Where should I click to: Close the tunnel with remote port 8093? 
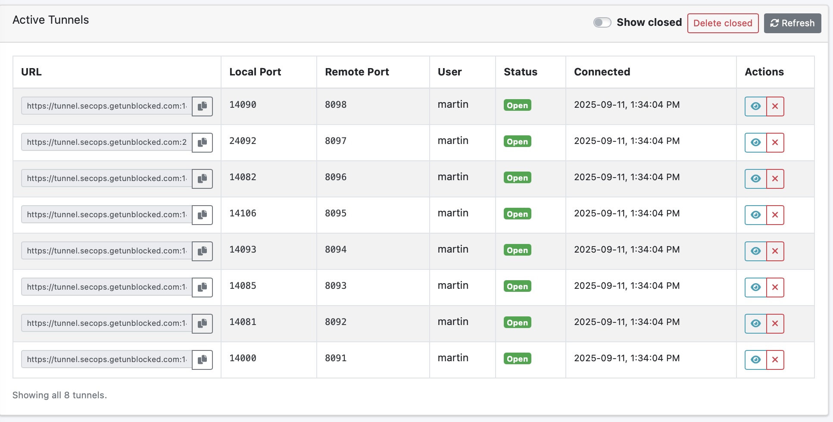pyautogui.click(x=775, y=287)
